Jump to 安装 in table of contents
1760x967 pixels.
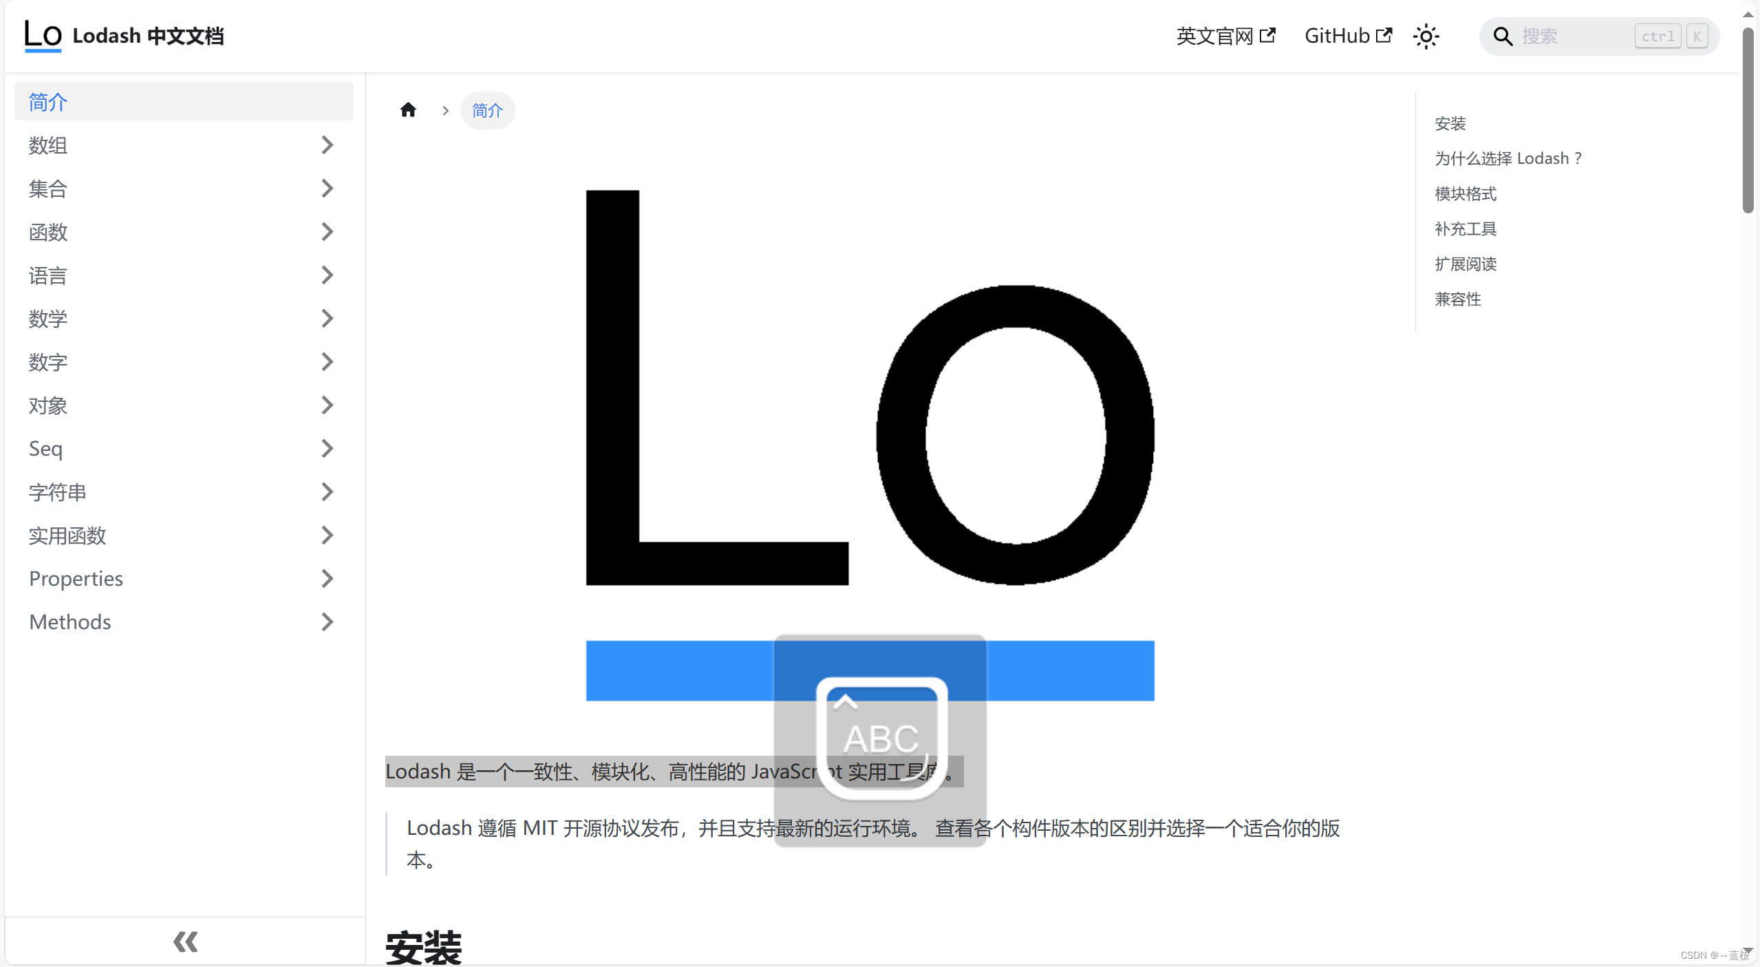point(1450,123)
